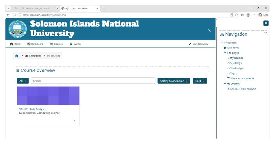The image size is (274, 143).
Task: Open the Card view dropdown
Action: pos(200,81)
